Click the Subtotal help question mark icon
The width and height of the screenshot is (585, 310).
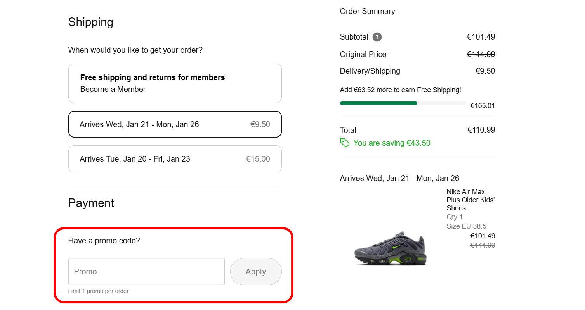point(377,37)
